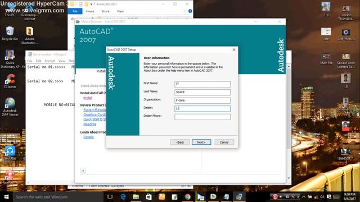Open Windows Store from taskbar
The image size is (360, 202).
pyautogui.click(x=148, y=197)
